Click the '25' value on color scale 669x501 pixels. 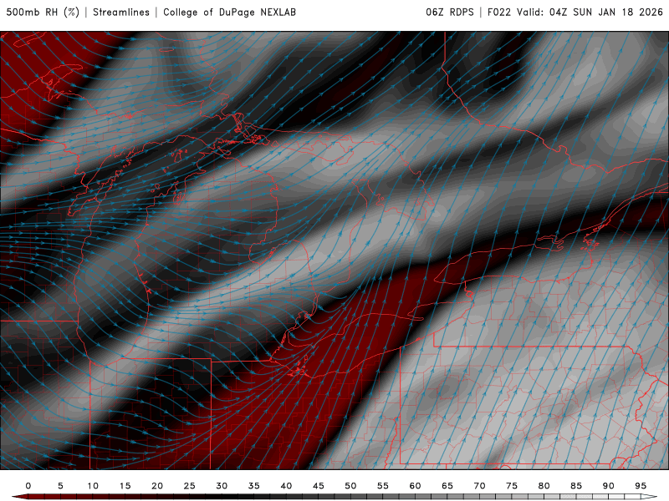pyautogui.click(x=190, y=486)
